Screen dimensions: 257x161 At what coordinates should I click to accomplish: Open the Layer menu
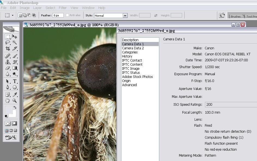click(37, 8)
